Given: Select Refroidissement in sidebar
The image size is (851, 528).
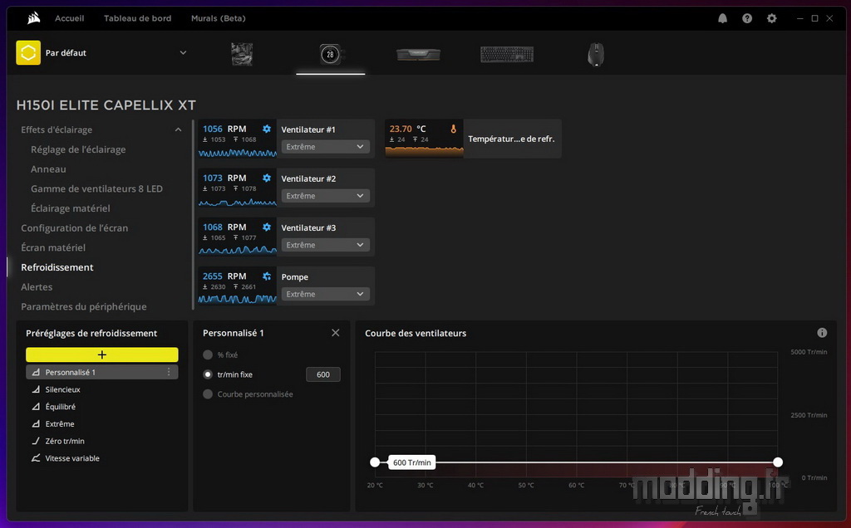Looking at the screenshot, I should (x=57, y=267).
